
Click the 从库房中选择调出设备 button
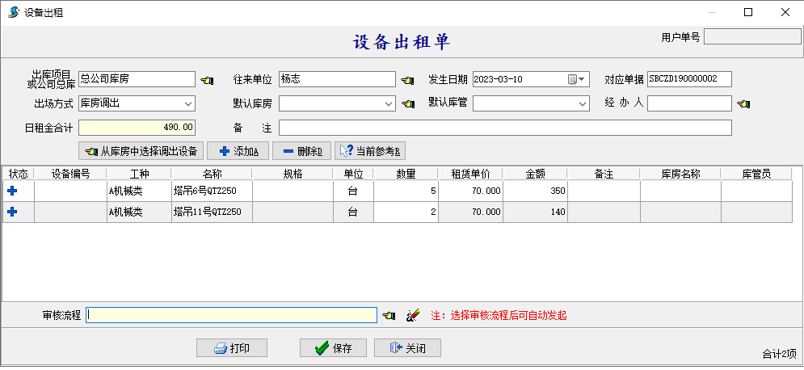(141, 151)
